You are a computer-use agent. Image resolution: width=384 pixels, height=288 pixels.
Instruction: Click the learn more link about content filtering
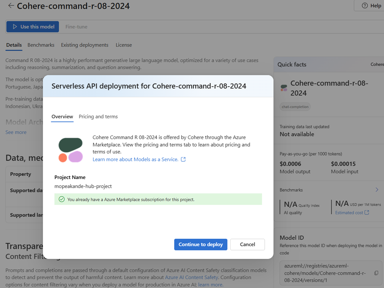[x=211, y=285]
